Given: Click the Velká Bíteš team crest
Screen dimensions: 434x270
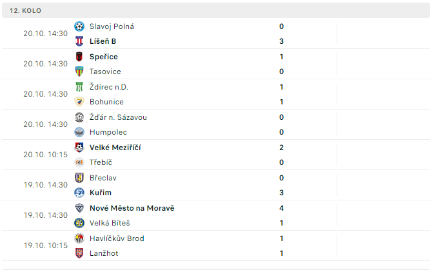Looking at the screenshot, I should tap(79, 223).
